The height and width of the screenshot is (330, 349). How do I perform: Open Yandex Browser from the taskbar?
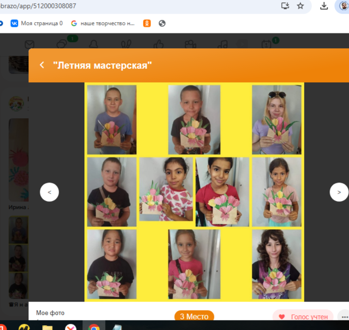(x=71, y=327)
